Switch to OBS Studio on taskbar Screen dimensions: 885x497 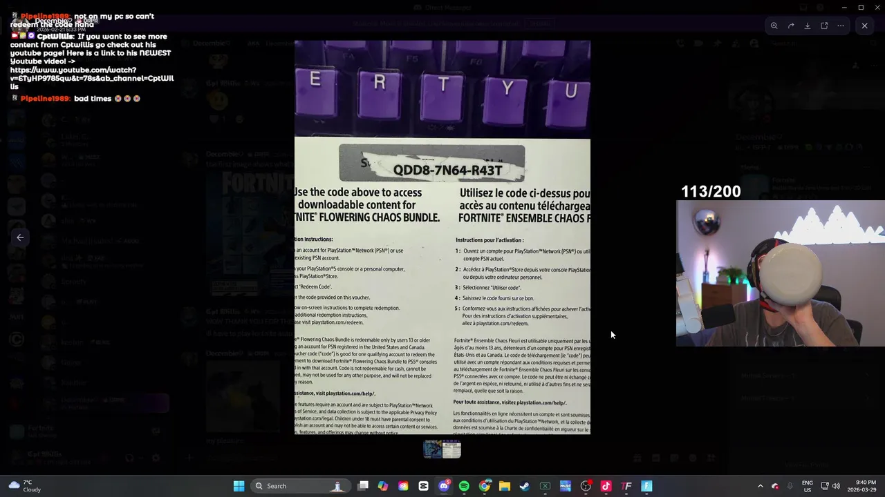tap(586, 486)
